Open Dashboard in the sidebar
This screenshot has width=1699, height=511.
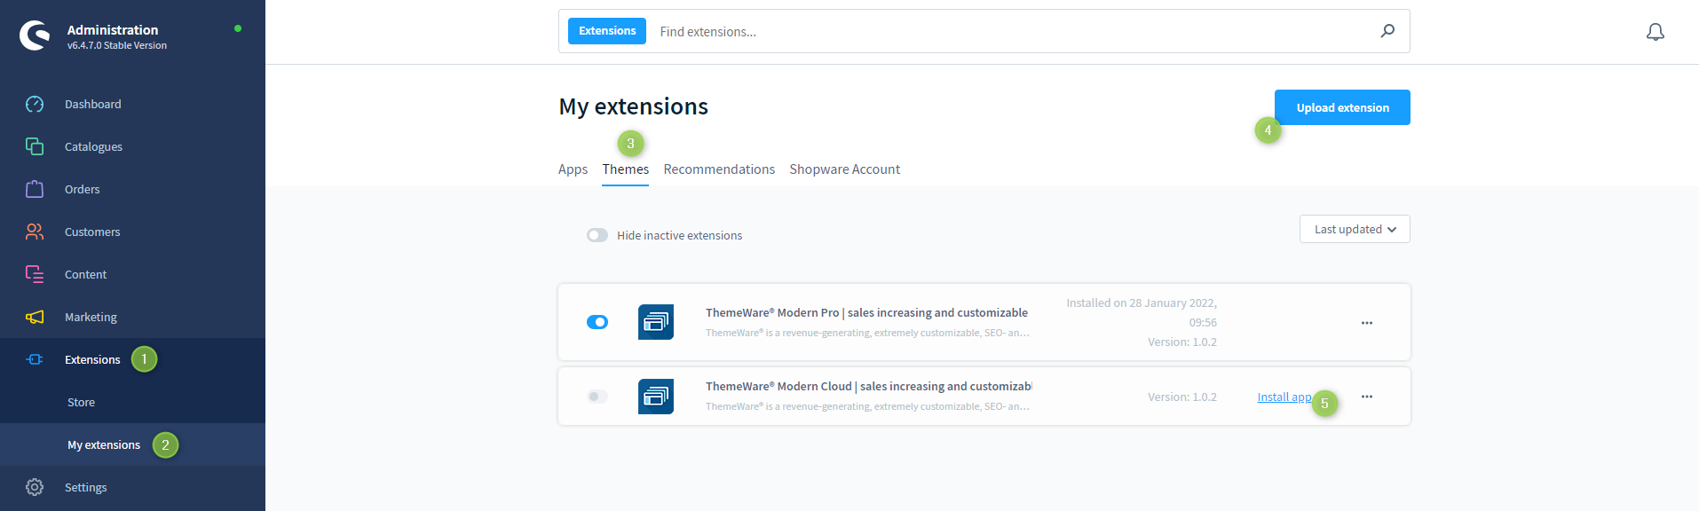tap(132, 104)
